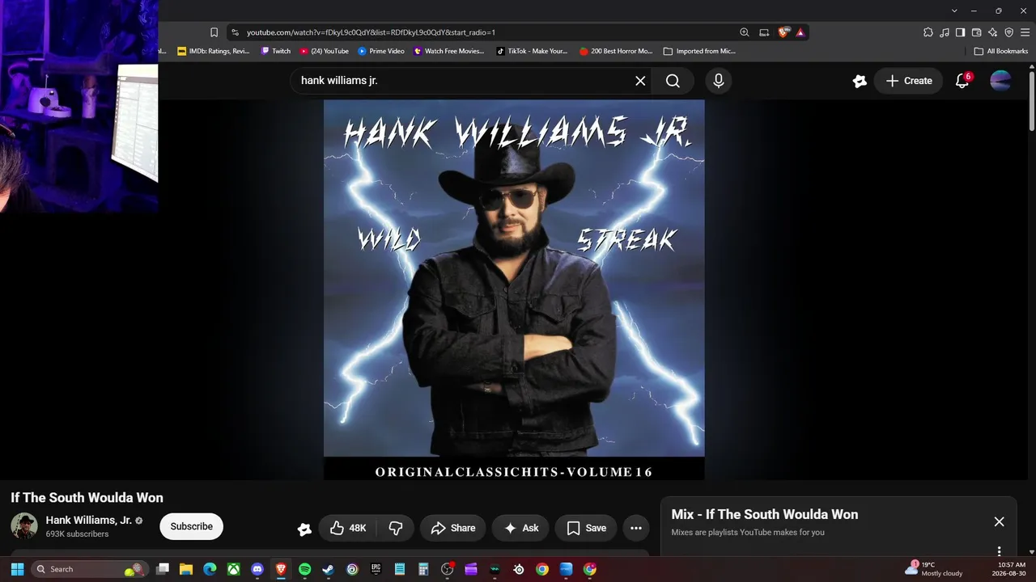This screenshot has width=1036, height=582.
Task: Open the browser main hamburger menu
Action: point(1025,32)
